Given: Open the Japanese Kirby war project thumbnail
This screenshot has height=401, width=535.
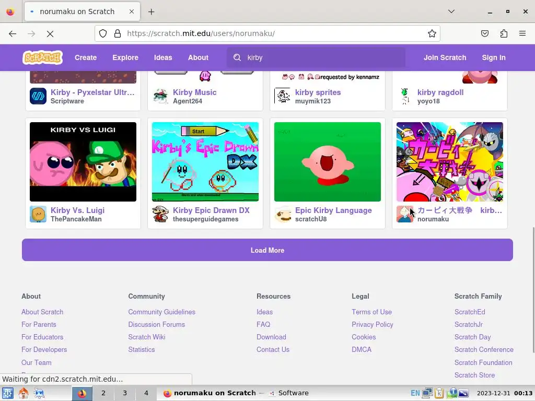Looking at the screenshot, I should pos(450,162).
